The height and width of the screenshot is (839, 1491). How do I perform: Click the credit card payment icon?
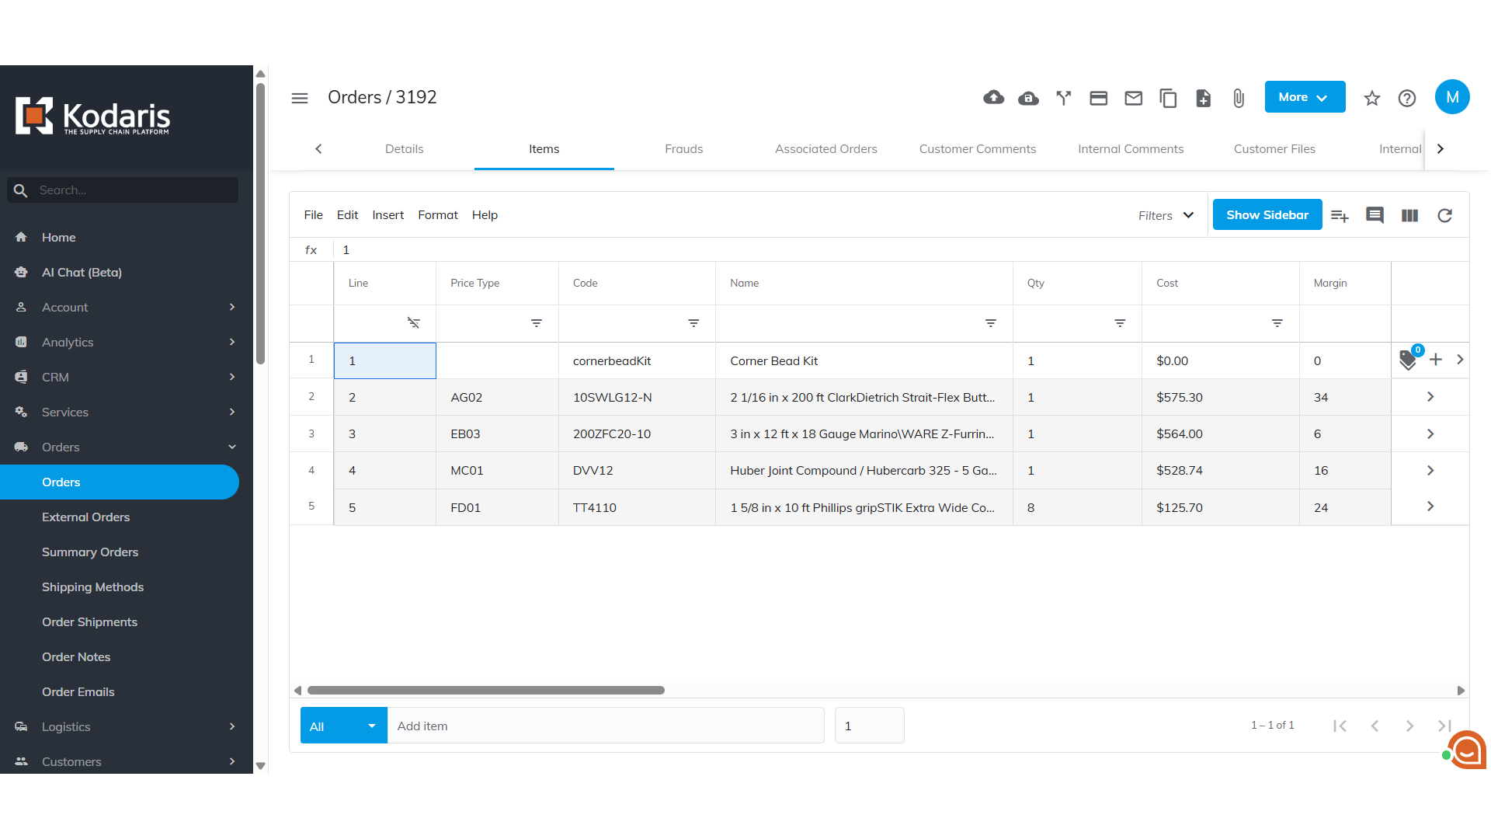1098,98
